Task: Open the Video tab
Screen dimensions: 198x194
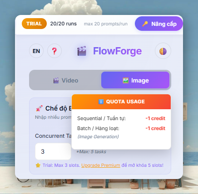Action: [65, 80]
